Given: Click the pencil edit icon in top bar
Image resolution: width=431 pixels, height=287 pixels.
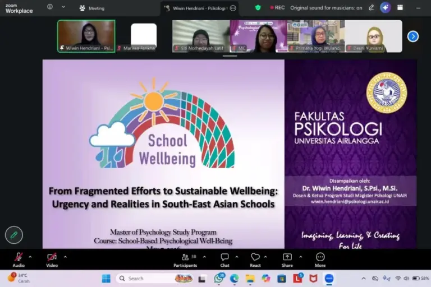Looking at the screenshot, I should (372, 8).
